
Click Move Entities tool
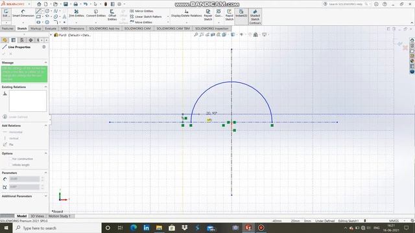[x=141, y=22]
